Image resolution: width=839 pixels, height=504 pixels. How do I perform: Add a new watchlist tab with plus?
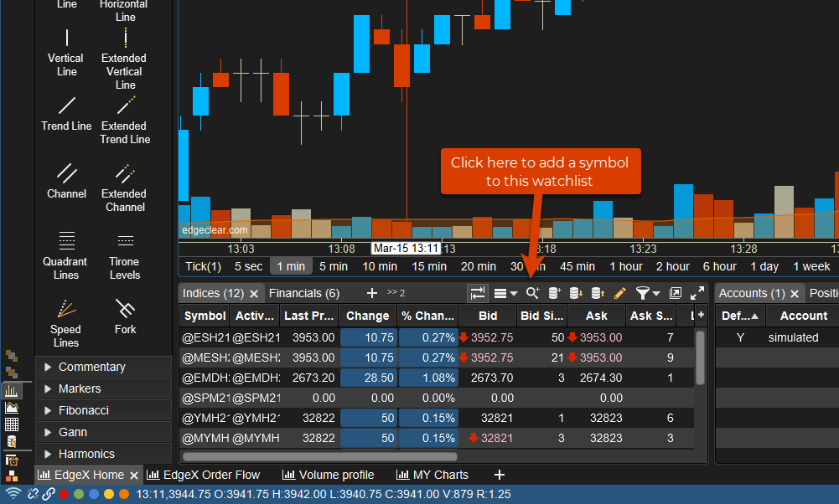(372, 293)
